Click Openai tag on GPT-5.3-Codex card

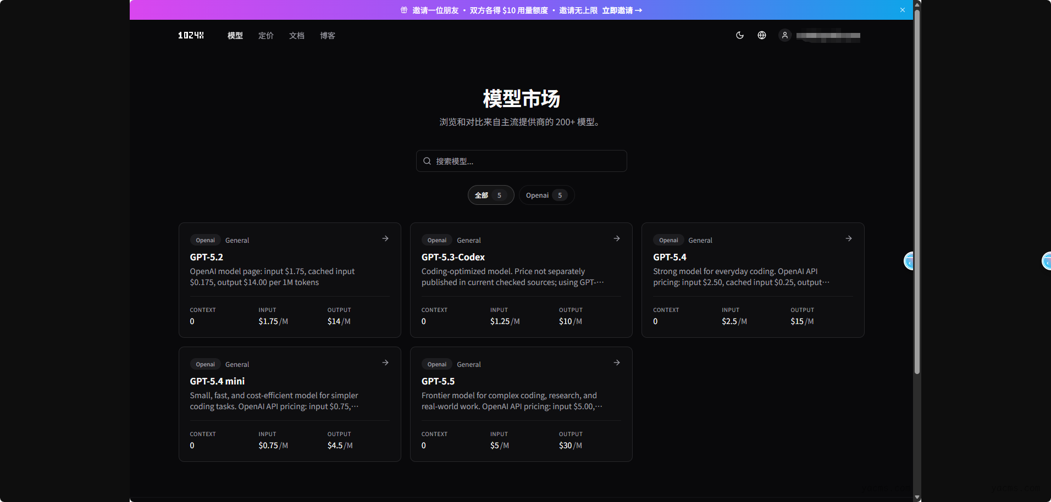(437, 240)
